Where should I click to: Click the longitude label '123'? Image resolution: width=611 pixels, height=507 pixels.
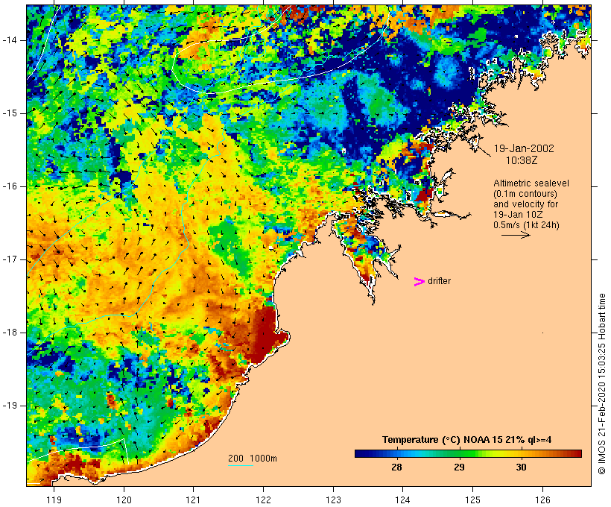333,500
